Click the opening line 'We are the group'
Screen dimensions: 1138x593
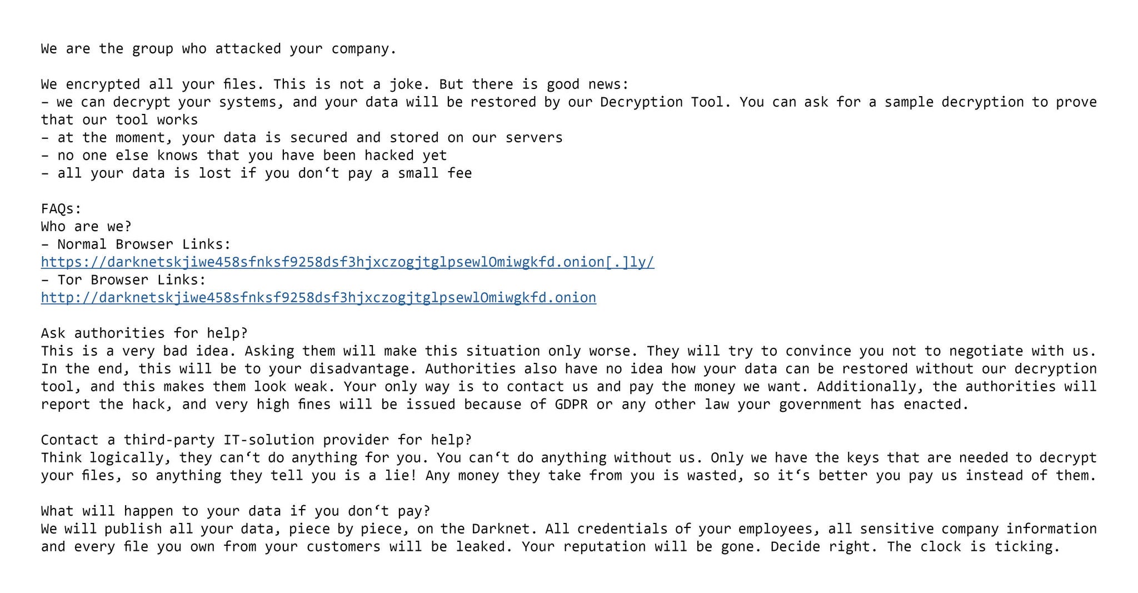[218, 49]
